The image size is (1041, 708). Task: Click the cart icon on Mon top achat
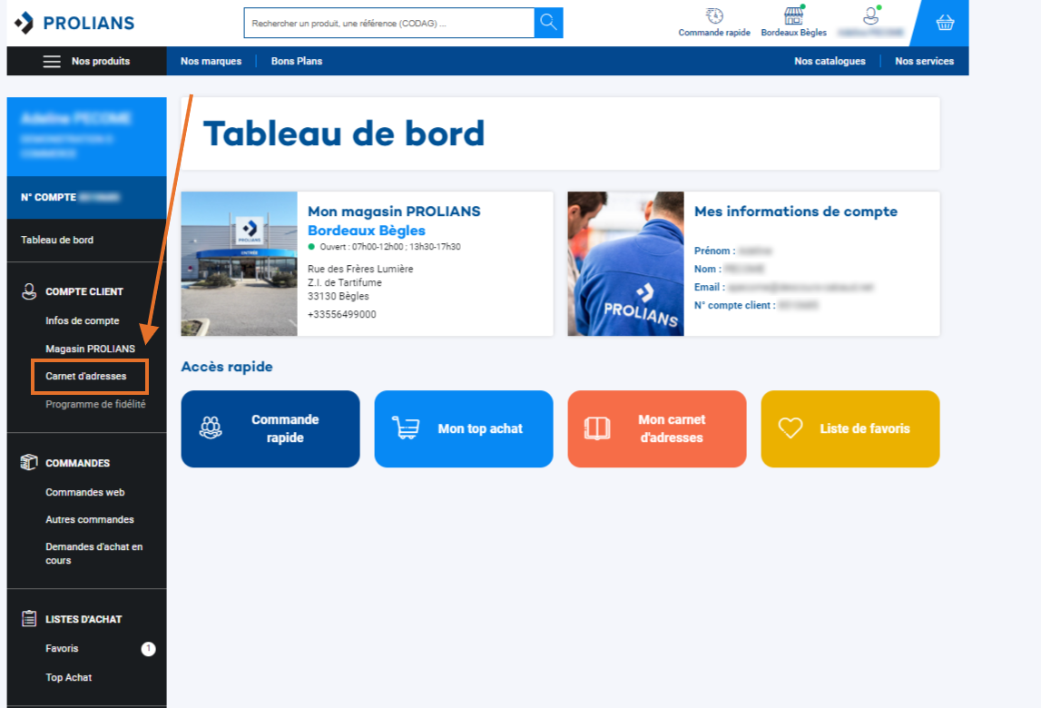pos(406,428)
